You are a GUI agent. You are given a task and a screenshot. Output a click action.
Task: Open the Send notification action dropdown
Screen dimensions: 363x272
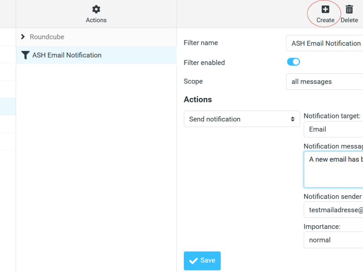[242, 119]
